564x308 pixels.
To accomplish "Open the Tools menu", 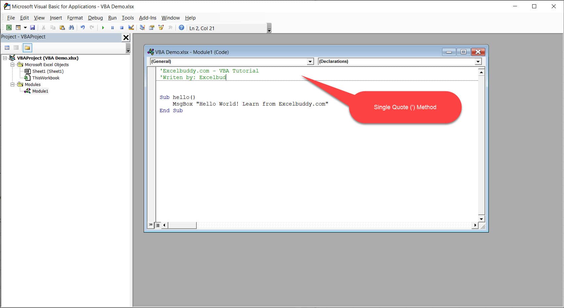I will [x=128, y=18].
